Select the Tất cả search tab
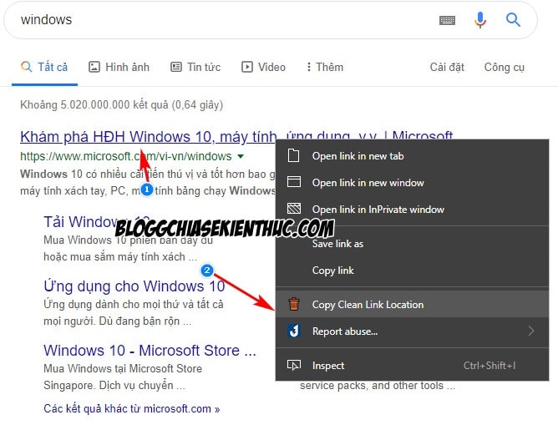 point(44,67)
